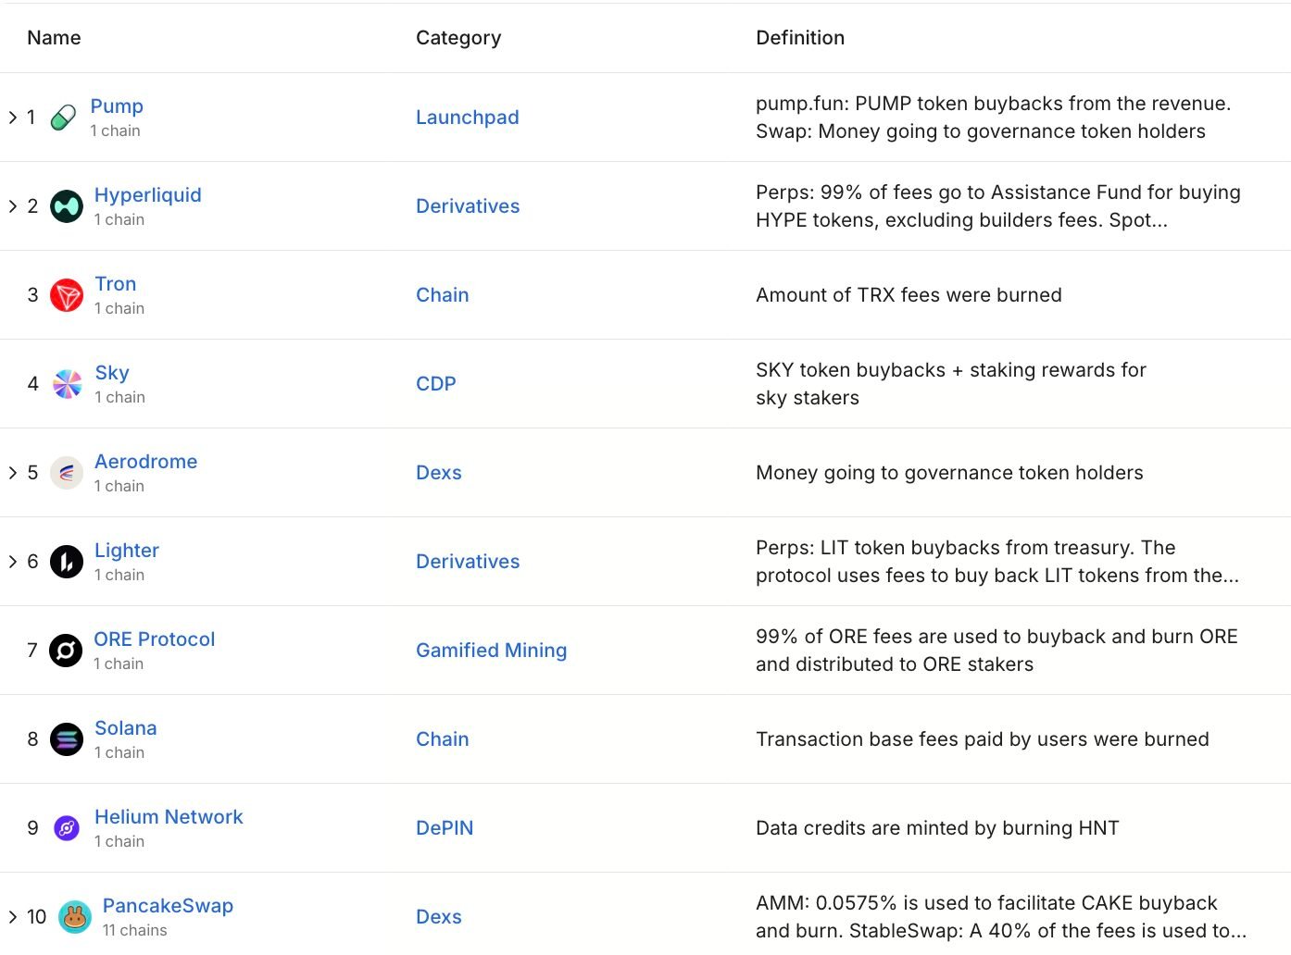Select the Lighter logo icon
Viewport: 1291px width, 955px height.
(x=66, y=561)
